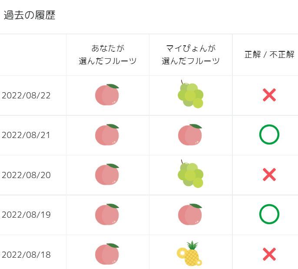Click the red X mark for 2022/08/20
This screenshot has width=298, height=269.
point(269,175)
